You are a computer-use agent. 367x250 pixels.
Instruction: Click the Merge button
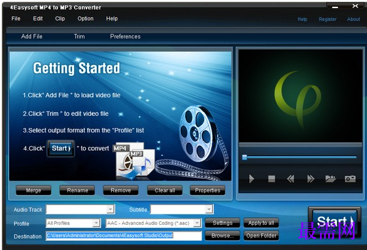[x=33, y=190]
